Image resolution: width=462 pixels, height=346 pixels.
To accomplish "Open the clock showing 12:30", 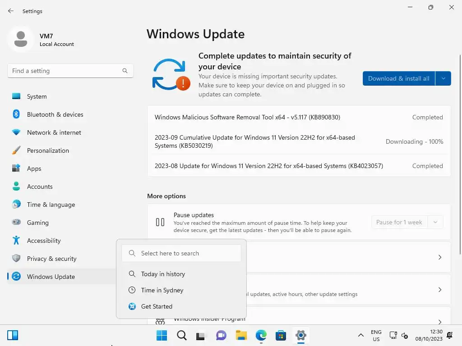I will 429,335.
